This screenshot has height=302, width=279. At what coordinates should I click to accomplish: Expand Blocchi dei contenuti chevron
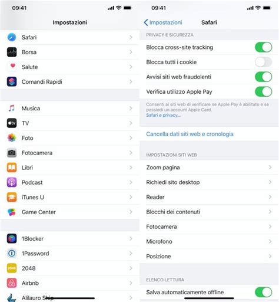pos(270,212)
